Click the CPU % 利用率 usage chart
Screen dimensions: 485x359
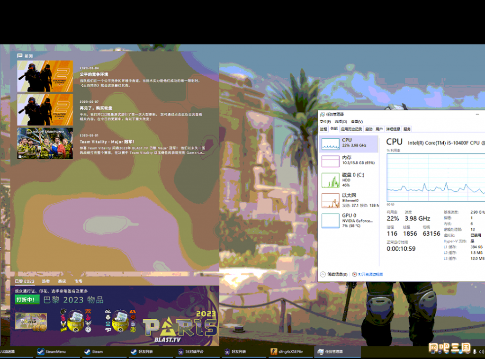click(436, 178)
